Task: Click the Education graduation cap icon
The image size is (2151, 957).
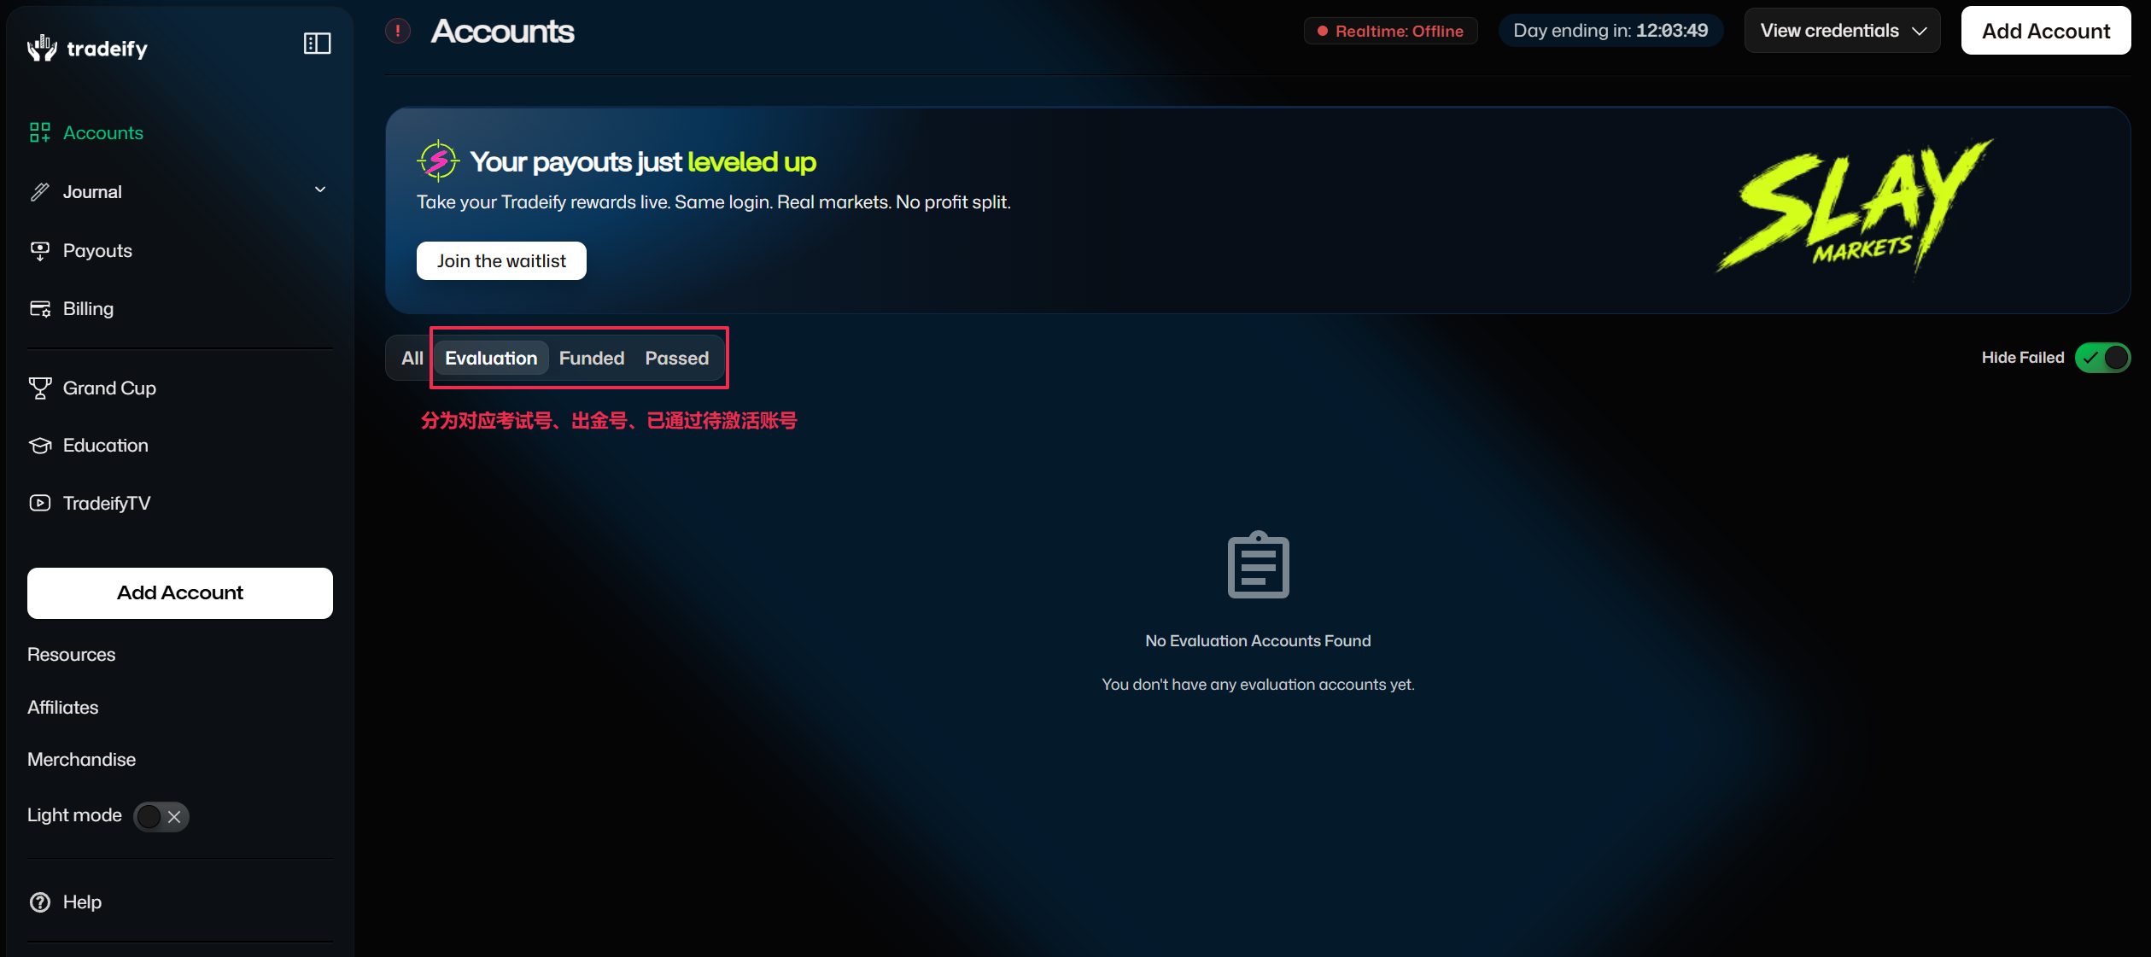Action: click(x=40, y=446)
